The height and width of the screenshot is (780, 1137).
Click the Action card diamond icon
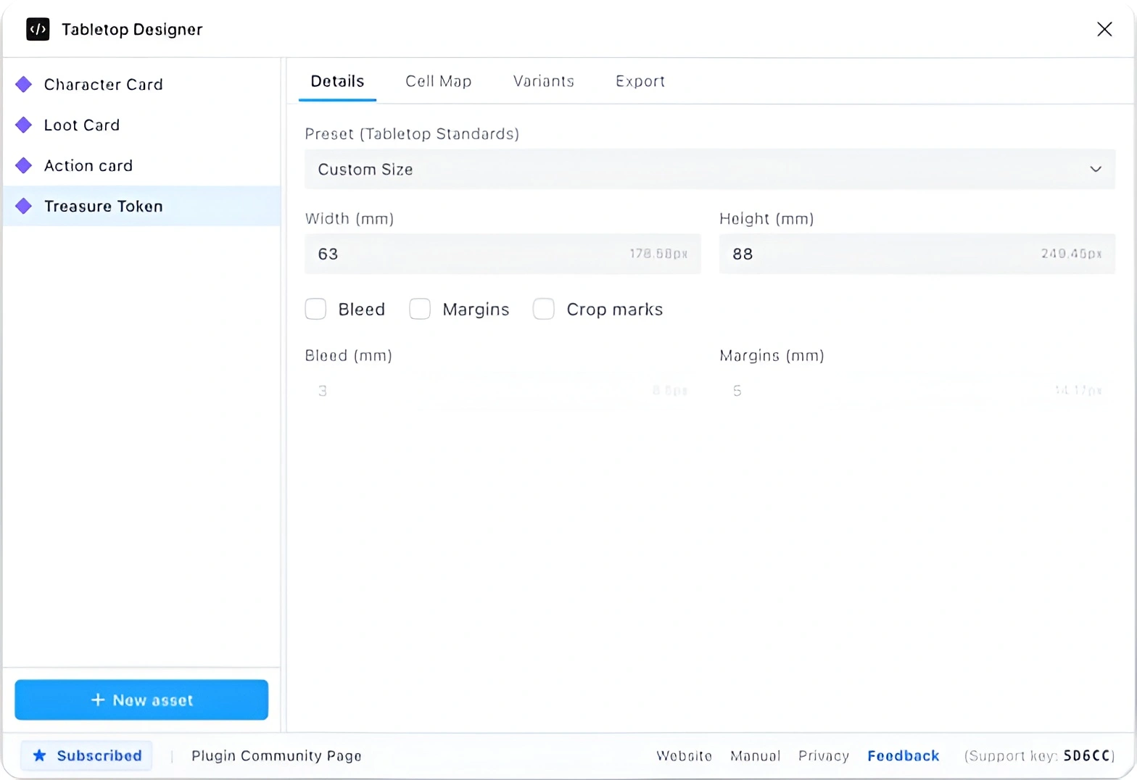[24, 166]
